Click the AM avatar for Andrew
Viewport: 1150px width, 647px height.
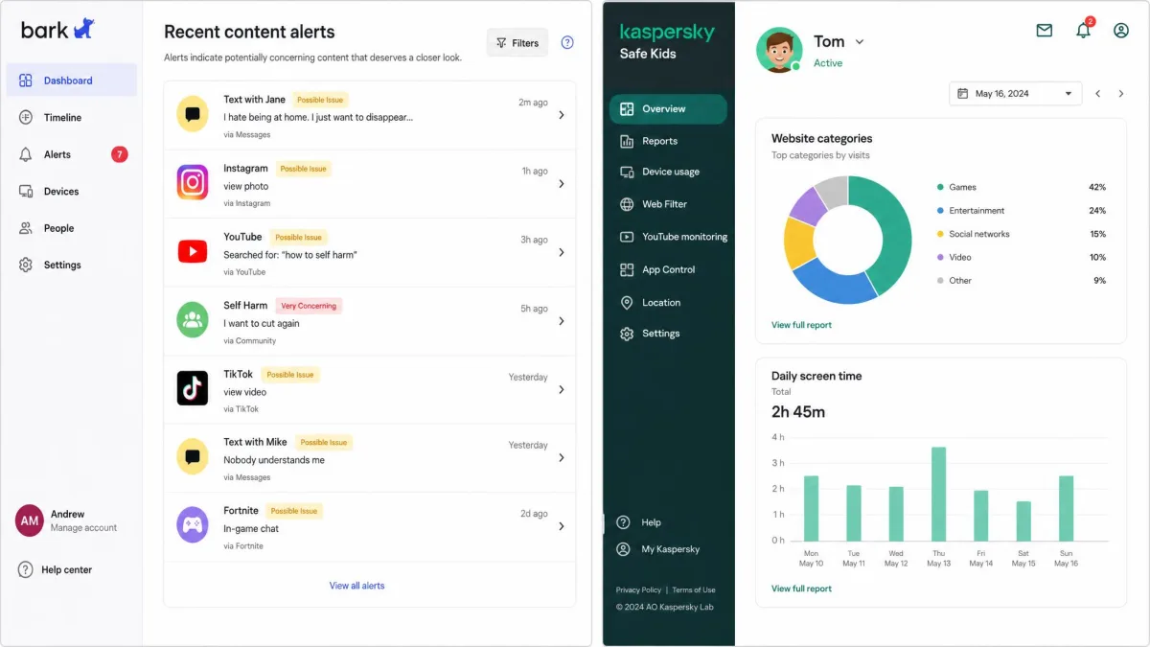[x=30, y=520]
